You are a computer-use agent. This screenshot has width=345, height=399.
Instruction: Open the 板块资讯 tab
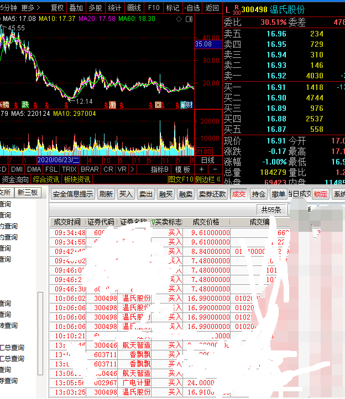coord(77,179)
